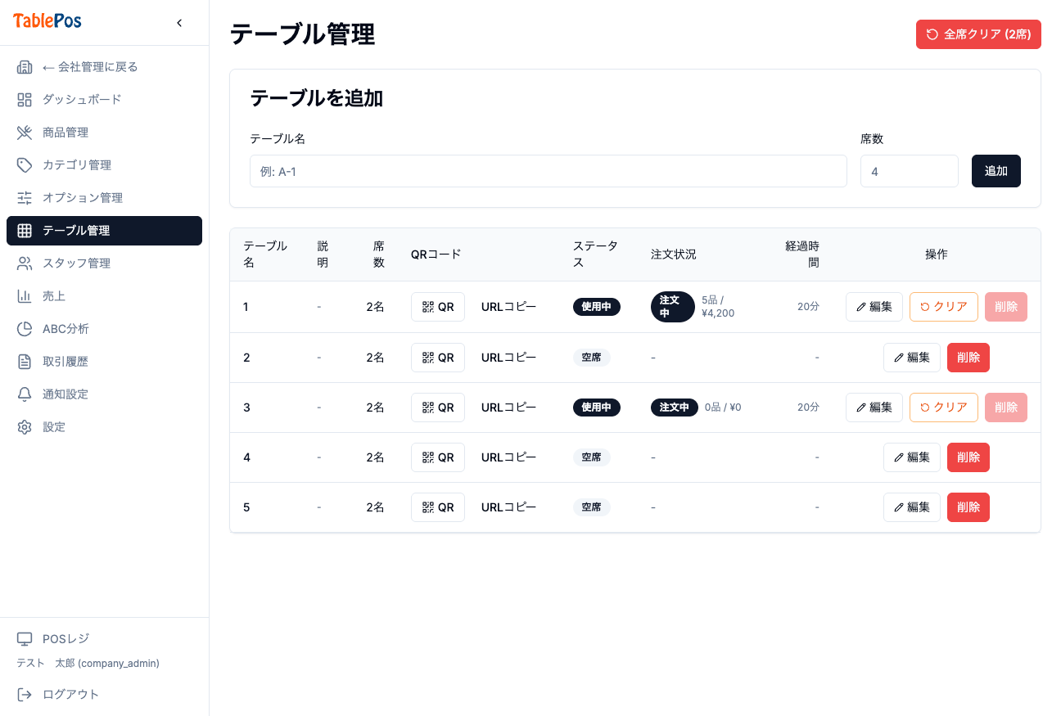Open ABC分析 in the sidebar
This screenshot has height=716, width=1061.
coord(104,329)
